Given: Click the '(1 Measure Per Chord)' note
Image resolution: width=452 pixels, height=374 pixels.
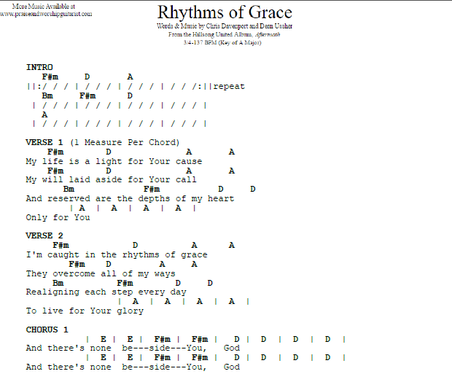Looking at the screenshot, I should 125,142.
